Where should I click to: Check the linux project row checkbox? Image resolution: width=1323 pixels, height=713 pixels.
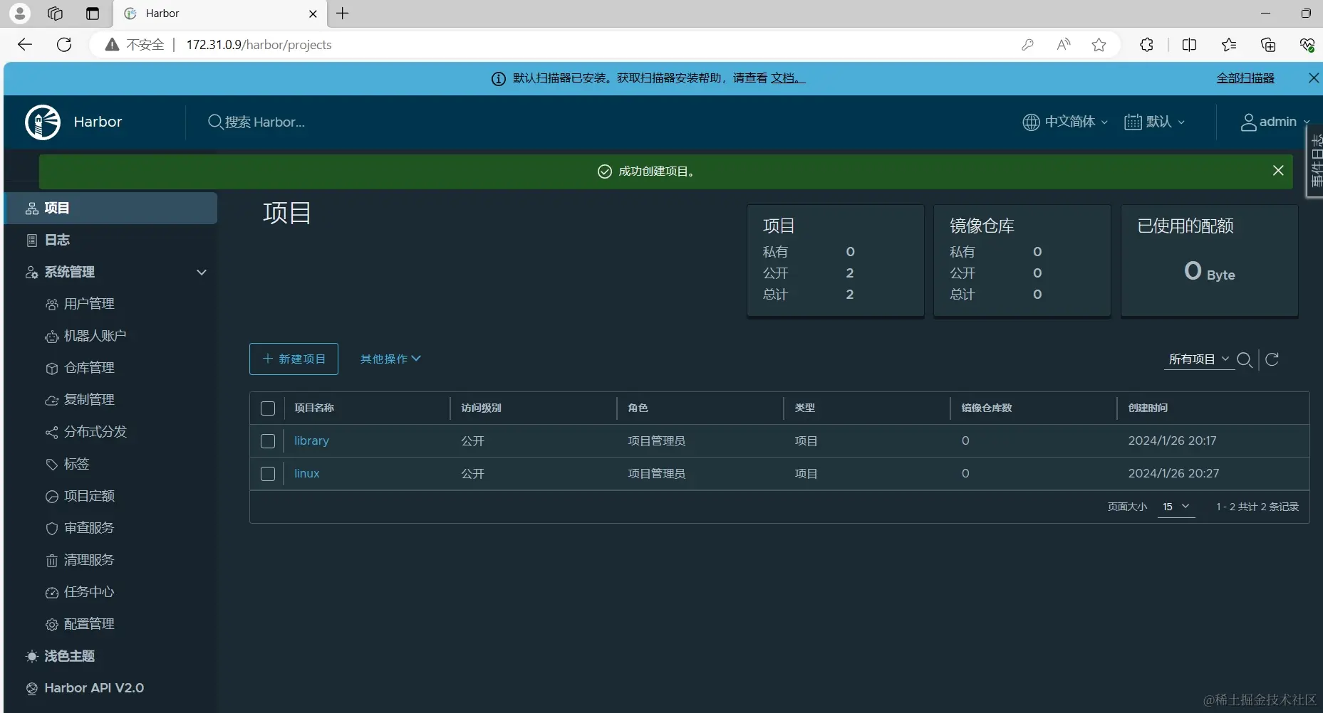coord(267,473)
